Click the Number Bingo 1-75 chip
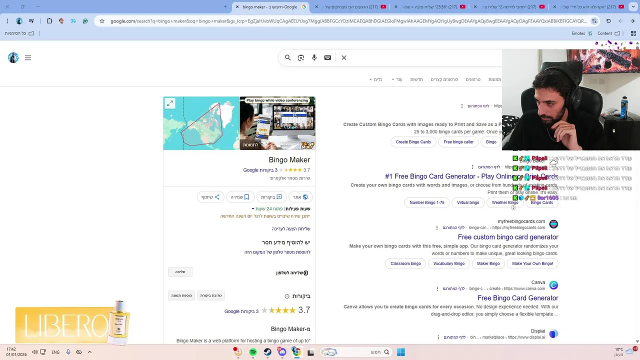Image resolution: width=640 pixels, height=360 pixels. 427,202
